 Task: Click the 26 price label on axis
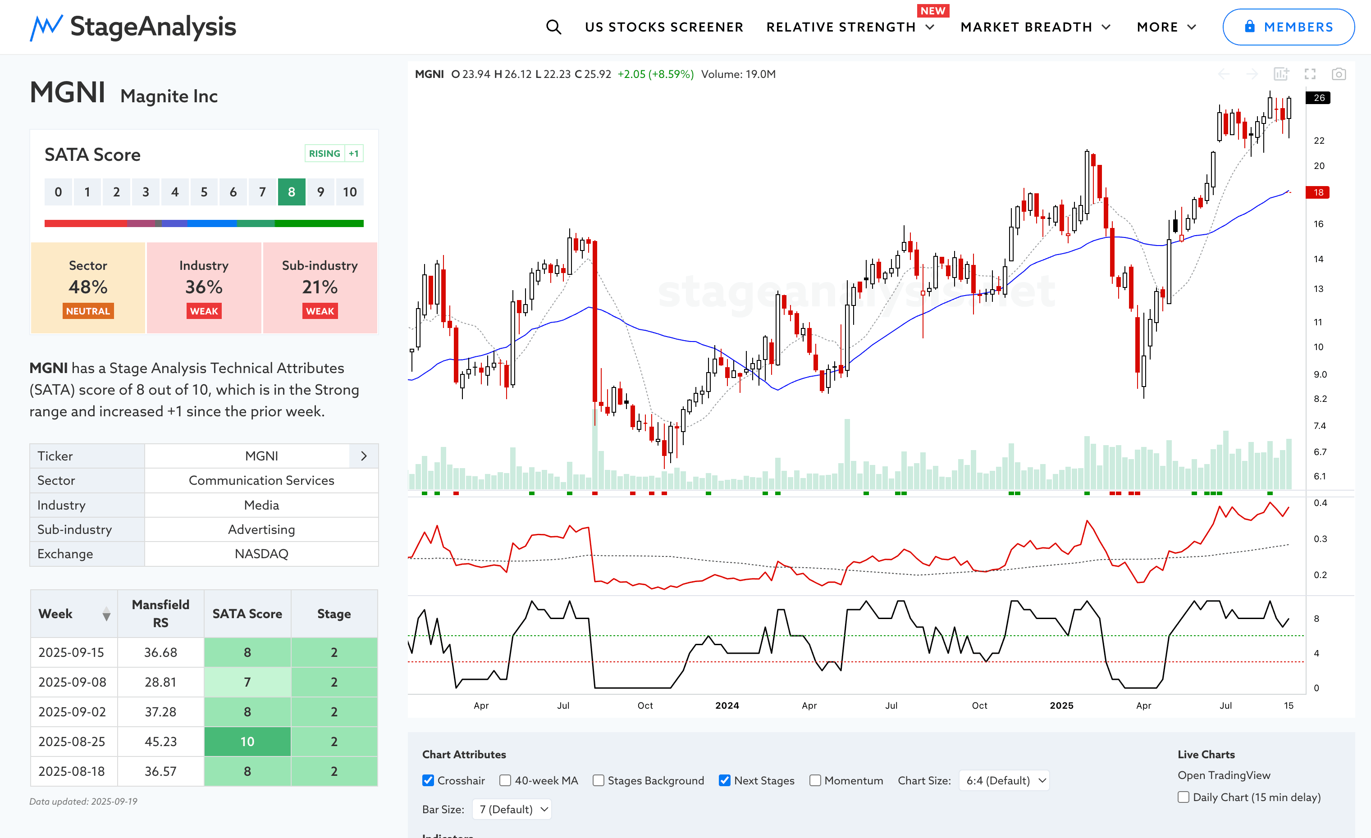(1318, 98)
